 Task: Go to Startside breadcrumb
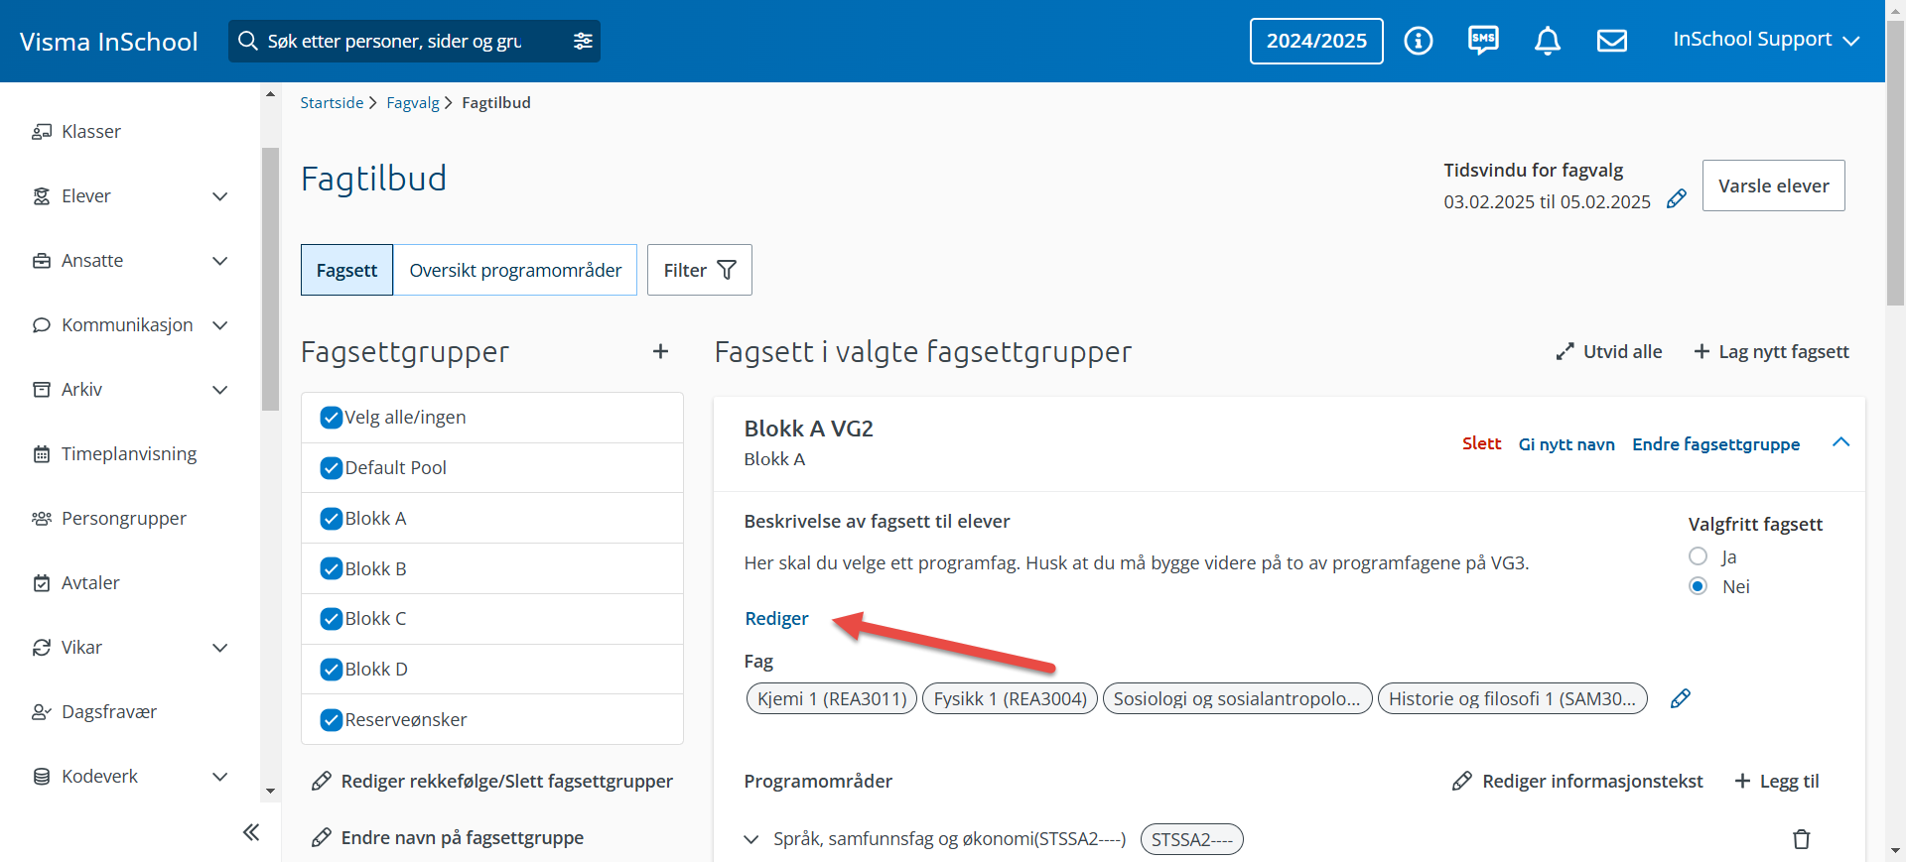click(x=332, y=102)
